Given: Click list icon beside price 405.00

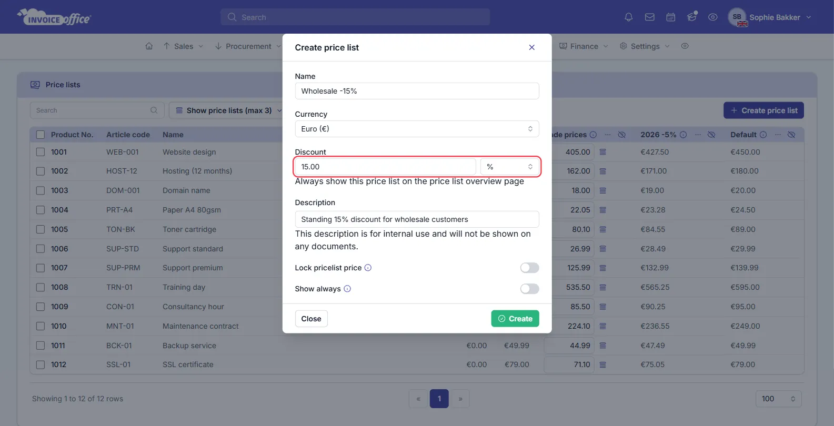Looking at the screenshot, I should (603, 152).
